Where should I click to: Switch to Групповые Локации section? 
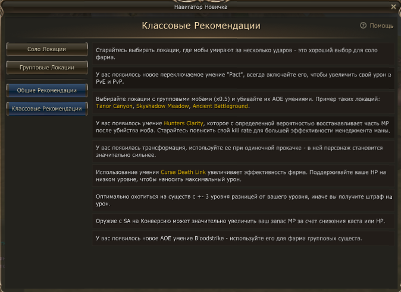[x=46, y=67]
